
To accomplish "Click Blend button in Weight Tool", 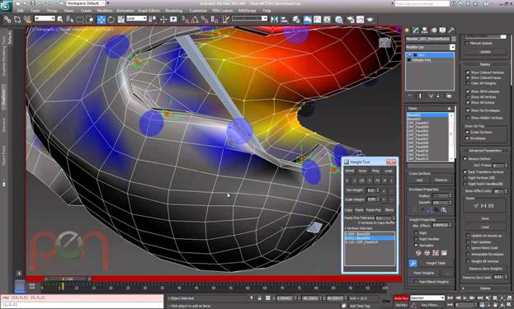I will point(389,210).
